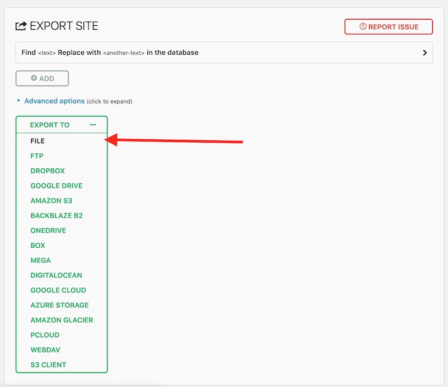Screen dimensions: 448x387
Task: Expand Advanced options link
Action: (54, 101)
